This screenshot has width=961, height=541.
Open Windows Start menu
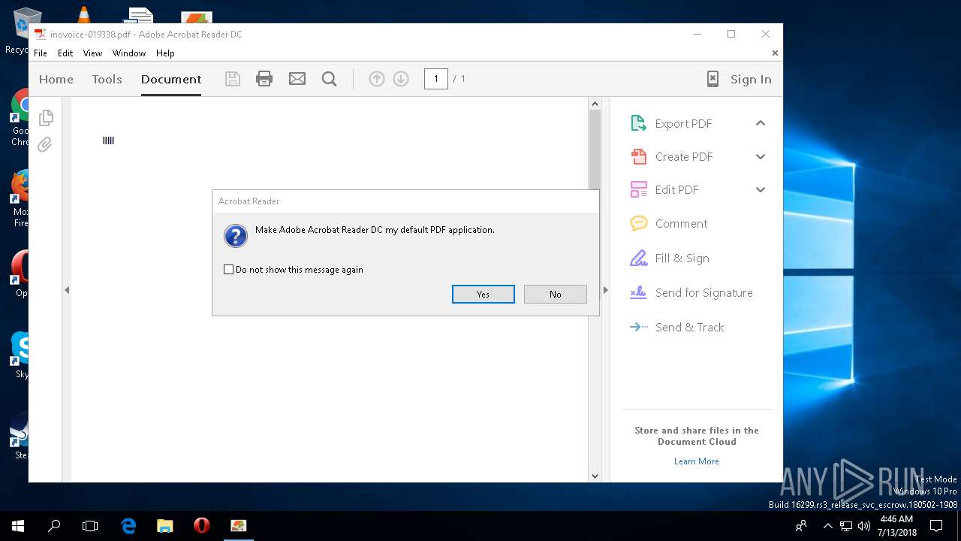tap(18, 526)
